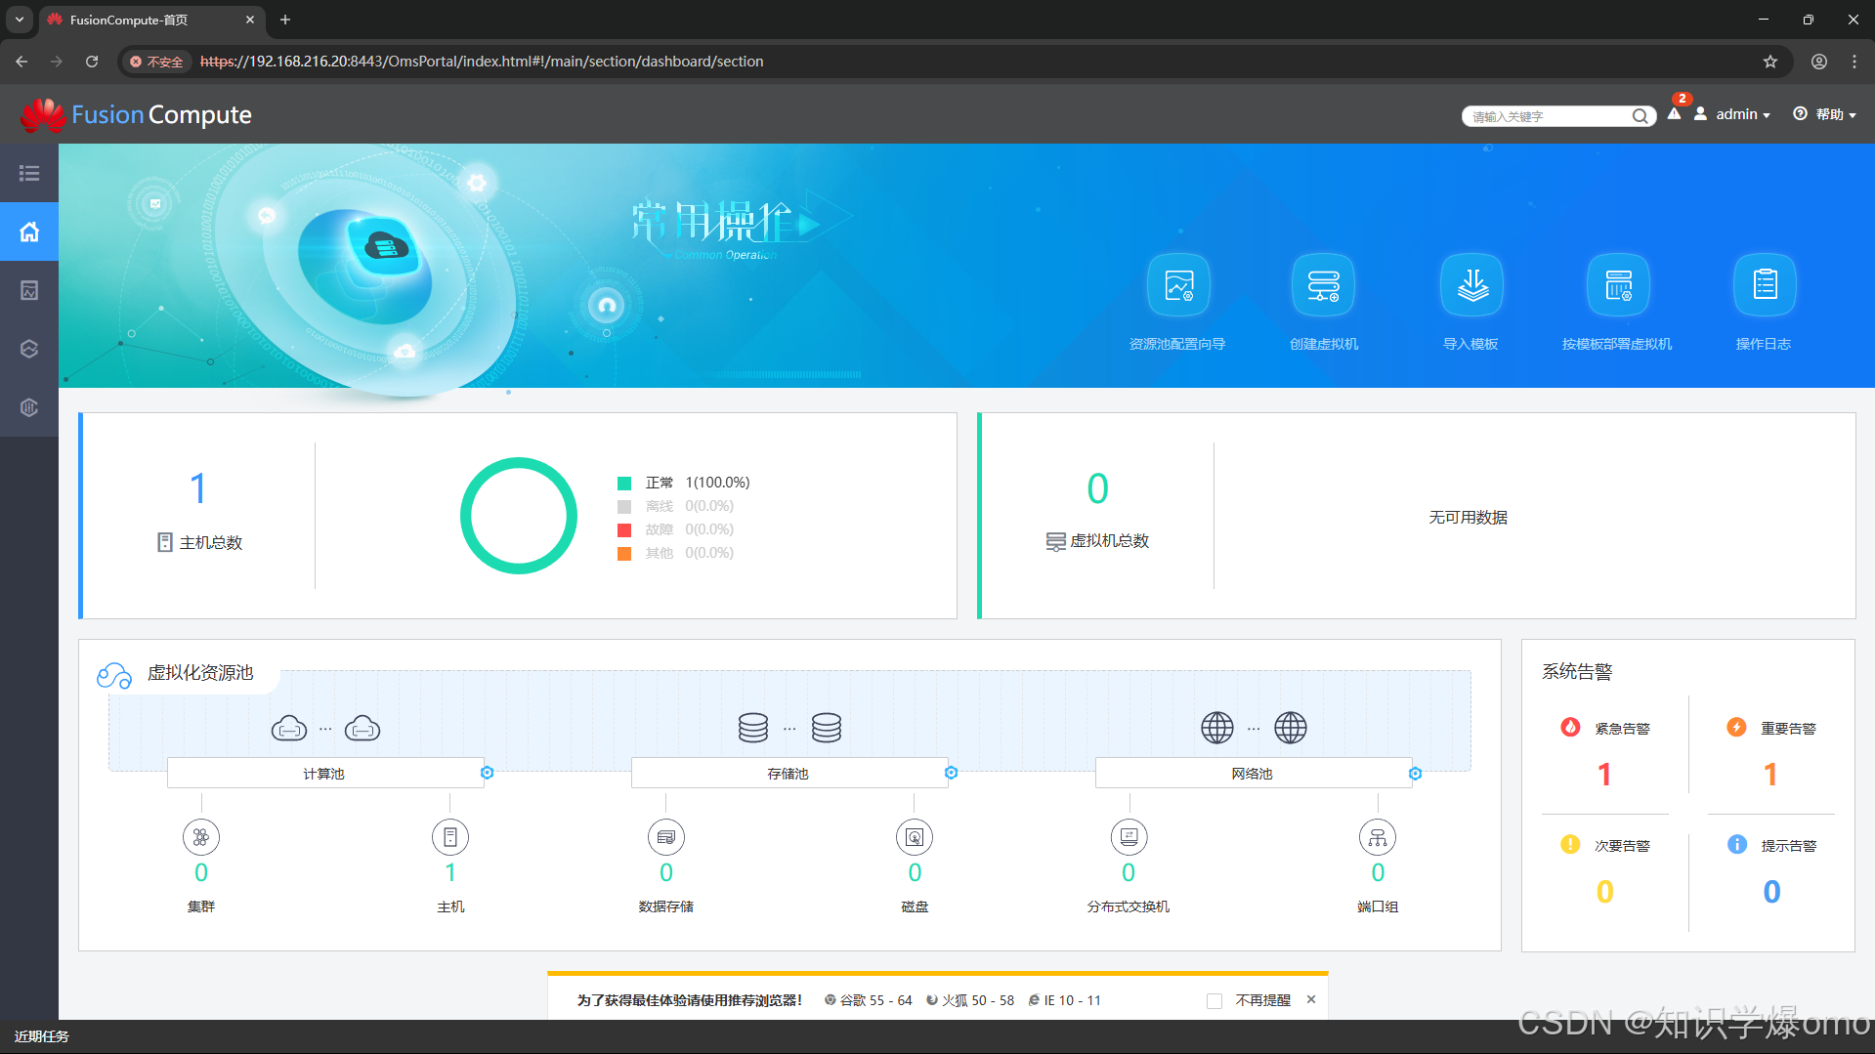Open the security shield sidebar icon
Viewport: 1875px width, 1054px height.
point(29,407)
